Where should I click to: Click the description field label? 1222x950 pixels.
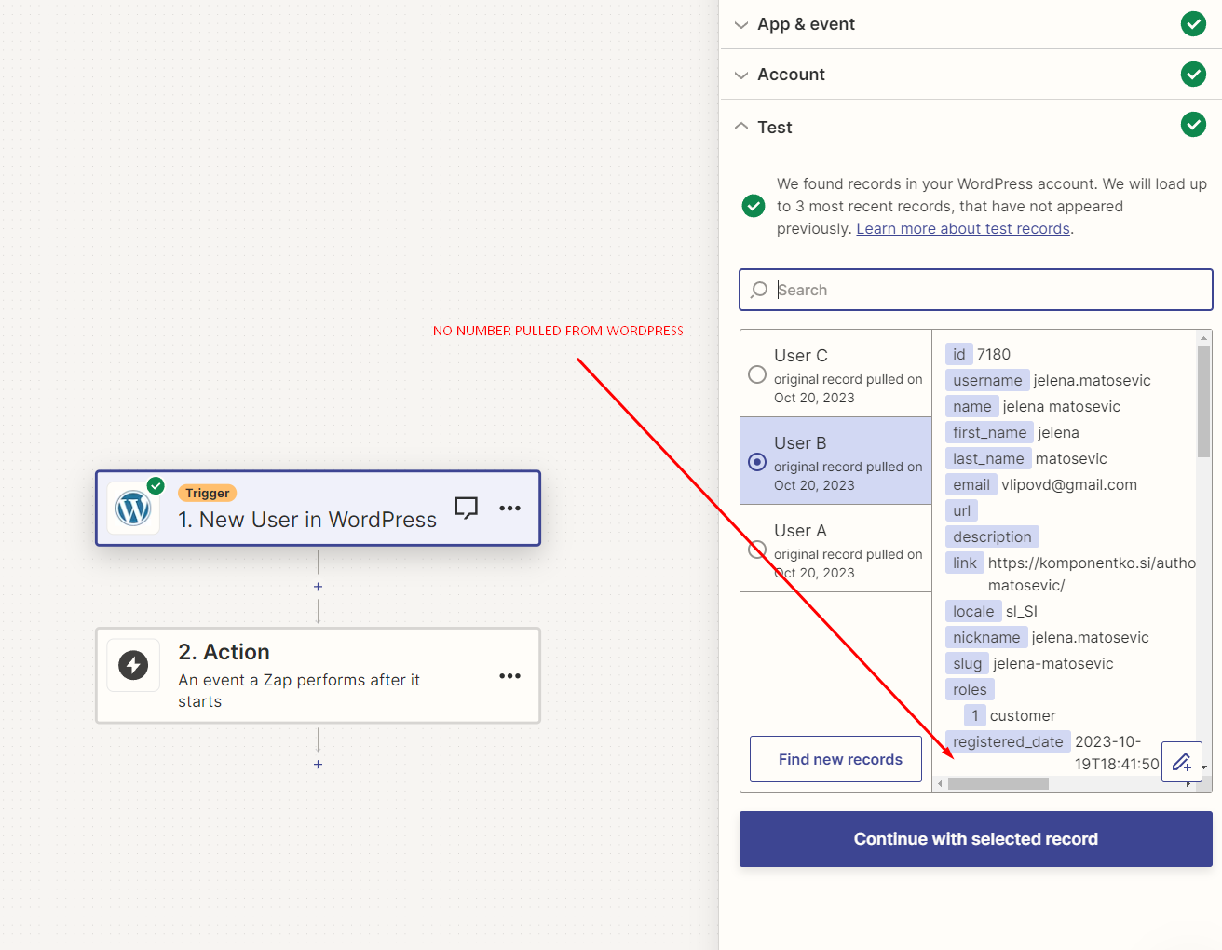[992, 536]
